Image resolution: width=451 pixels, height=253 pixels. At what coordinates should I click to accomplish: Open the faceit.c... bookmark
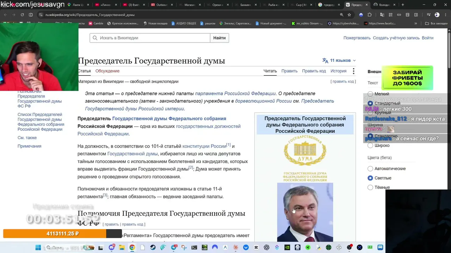(x=379, y=24)
